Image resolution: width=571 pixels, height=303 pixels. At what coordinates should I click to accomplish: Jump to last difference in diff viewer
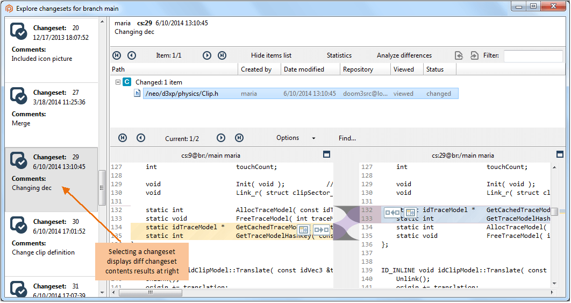point(239,138)
